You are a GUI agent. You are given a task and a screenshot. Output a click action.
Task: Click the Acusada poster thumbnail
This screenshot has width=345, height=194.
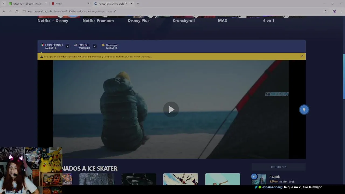(x=259, y=180)
